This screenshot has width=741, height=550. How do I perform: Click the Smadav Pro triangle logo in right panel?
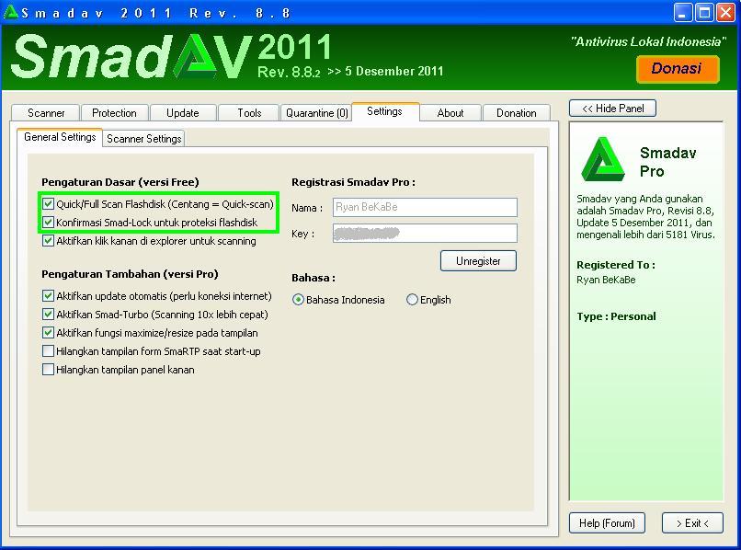point(602,159)
